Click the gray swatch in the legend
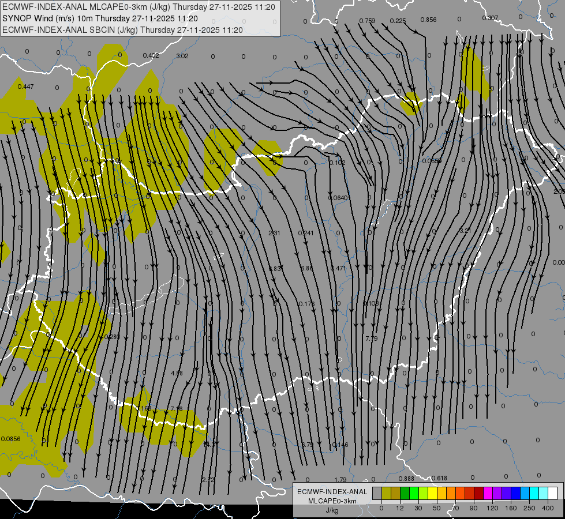Image resolution: width=565 pixels, height=519 pixels. pyautogui.click(x=377, y=493)
